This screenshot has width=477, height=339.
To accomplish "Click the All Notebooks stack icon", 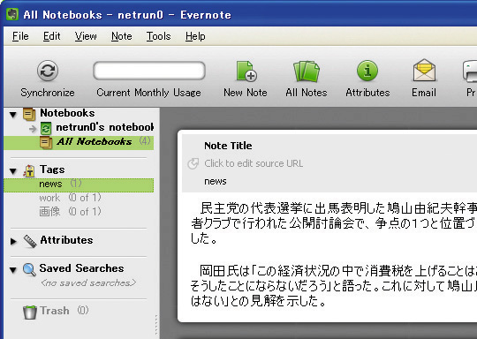I will tap(46, 142).
